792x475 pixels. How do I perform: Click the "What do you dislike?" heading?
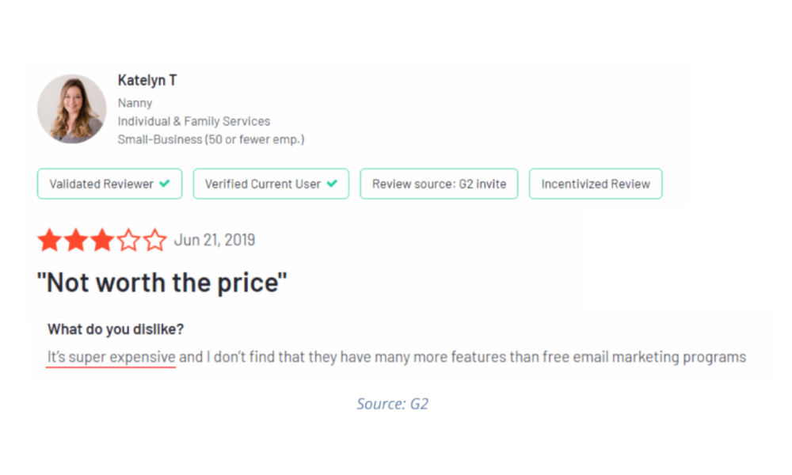pyautogui.click(x=116, y=329)
